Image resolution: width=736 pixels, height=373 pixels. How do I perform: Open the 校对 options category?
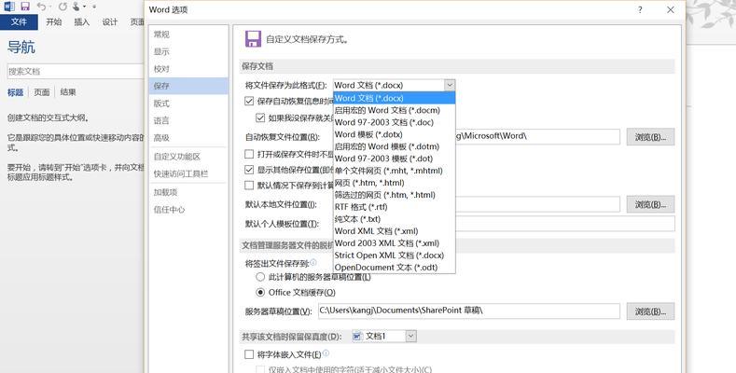point(188,69)
